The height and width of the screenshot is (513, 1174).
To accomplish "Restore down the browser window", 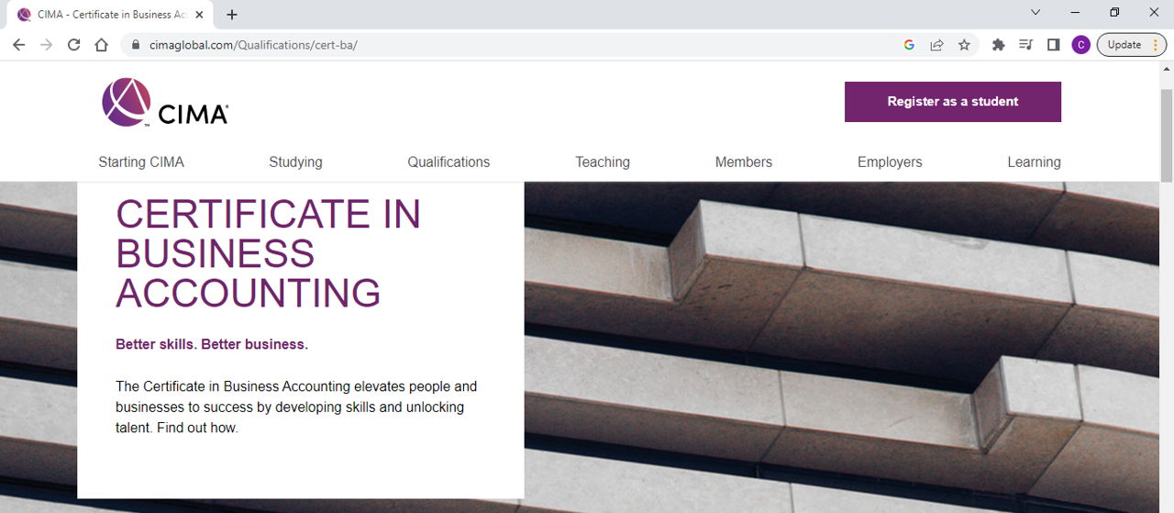I will coord(1114,13).
